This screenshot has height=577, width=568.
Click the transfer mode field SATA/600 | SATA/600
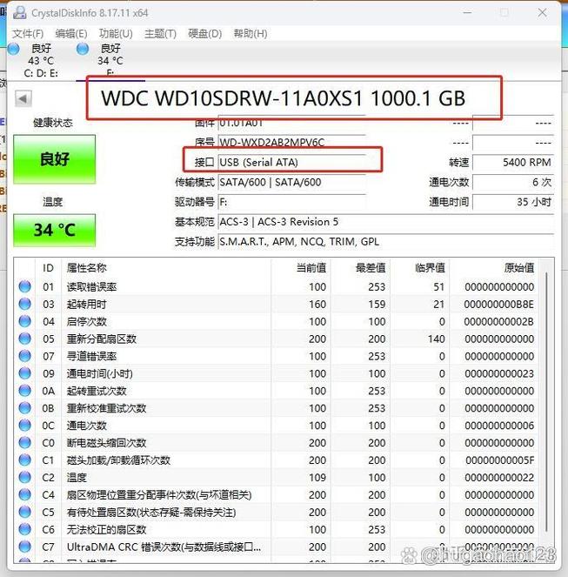coord(291,182)
